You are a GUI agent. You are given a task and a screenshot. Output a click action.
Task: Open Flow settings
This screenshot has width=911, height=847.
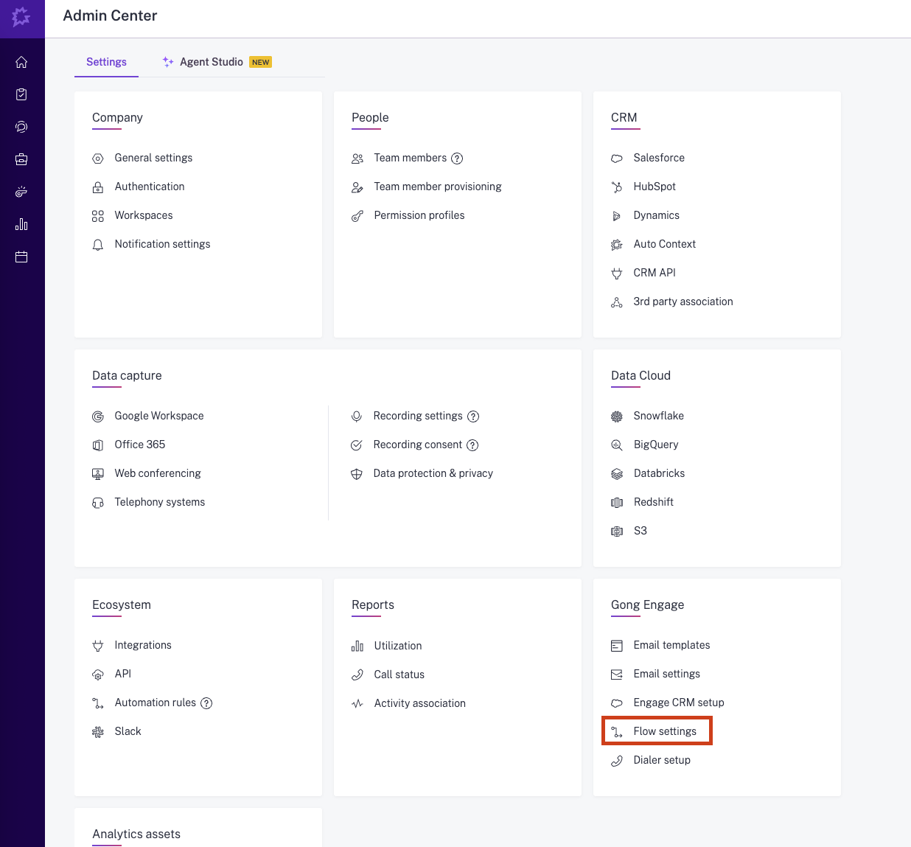click(x=665, y=731)
